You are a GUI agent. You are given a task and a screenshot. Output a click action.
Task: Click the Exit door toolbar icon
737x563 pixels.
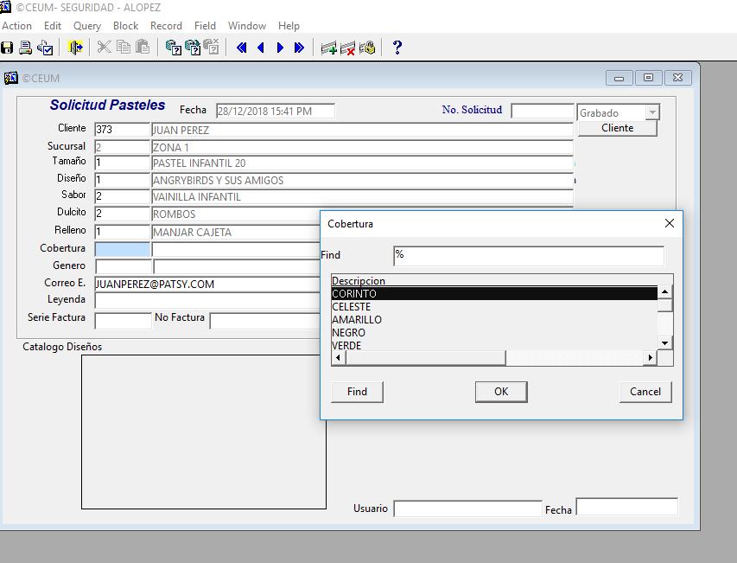tap(75, 48)
